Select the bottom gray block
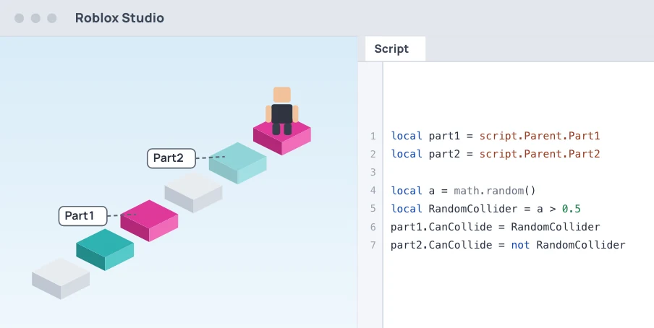 point(61,278)
